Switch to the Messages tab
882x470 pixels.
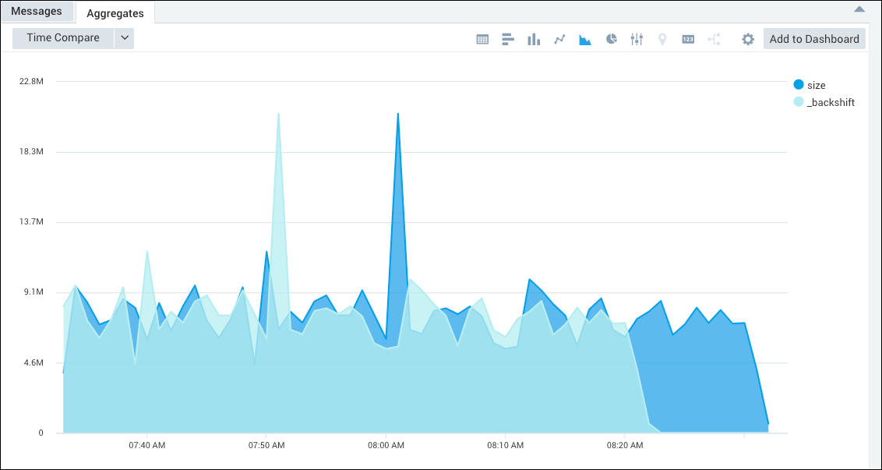pyautogui.click(x=37, y=10)
